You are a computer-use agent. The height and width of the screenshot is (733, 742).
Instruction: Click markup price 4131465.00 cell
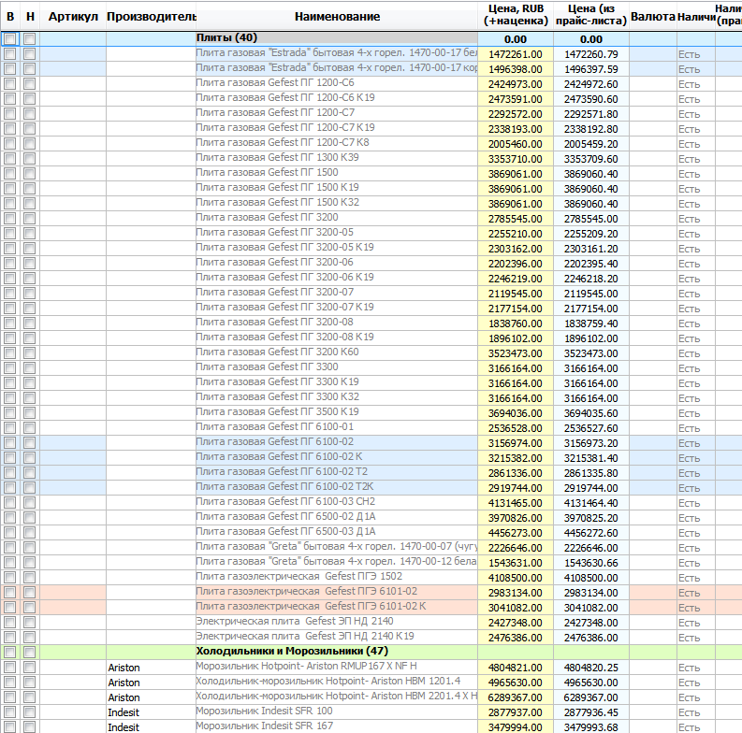point(516,503)
